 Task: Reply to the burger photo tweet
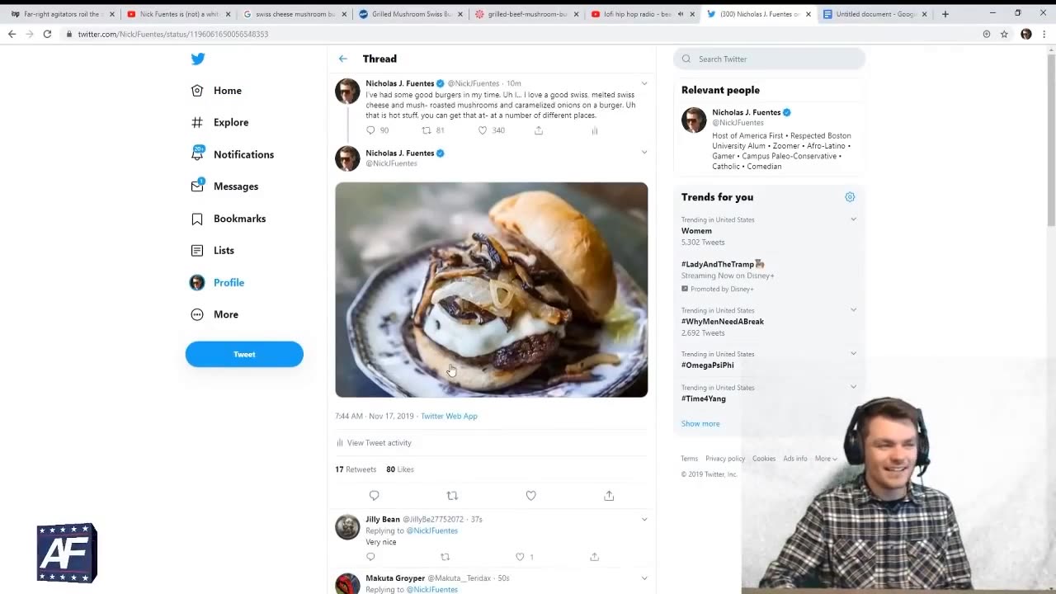coord(375,496)
